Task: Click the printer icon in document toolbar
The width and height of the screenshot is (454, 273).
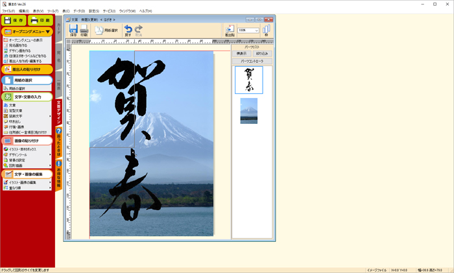Action: [84, 30]
